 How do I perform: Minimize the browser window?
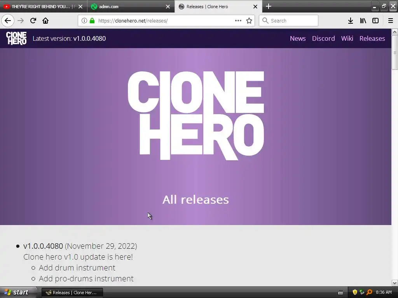click(374, 6)
